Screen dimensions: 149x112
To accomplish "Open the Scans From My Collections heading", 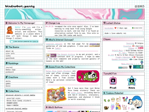I will (x=62, y=67).
